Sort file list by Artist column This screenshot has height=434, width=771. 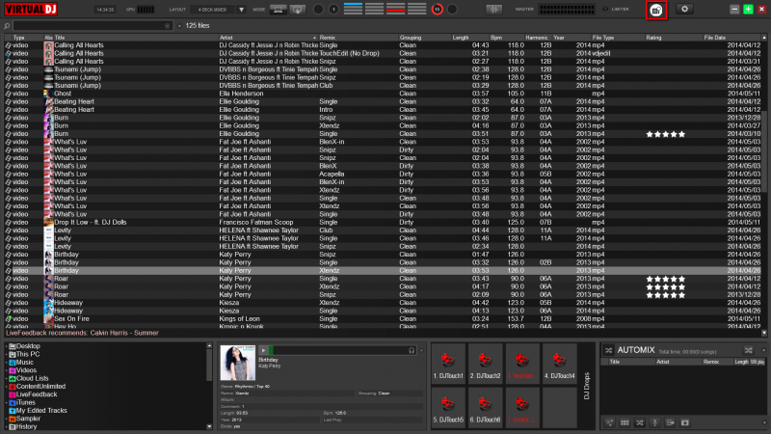[x=268, y=38]
